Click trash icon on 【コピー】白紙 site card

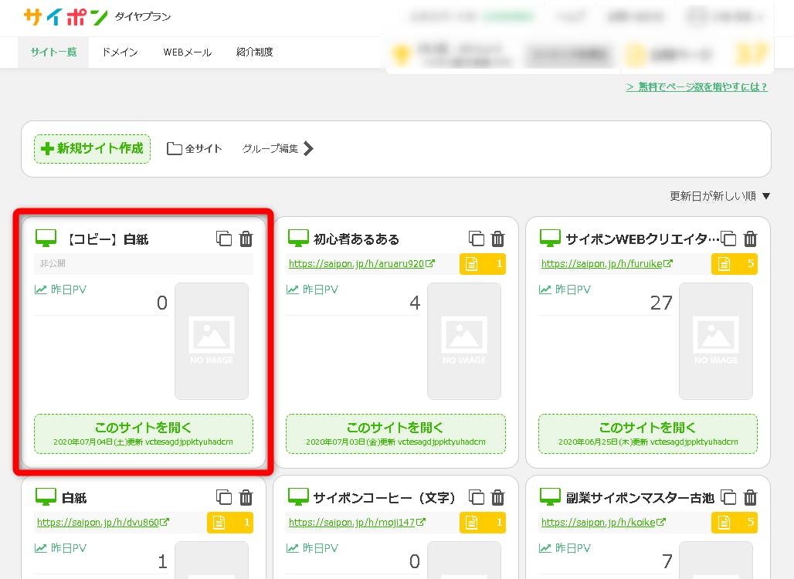(246, 239)
